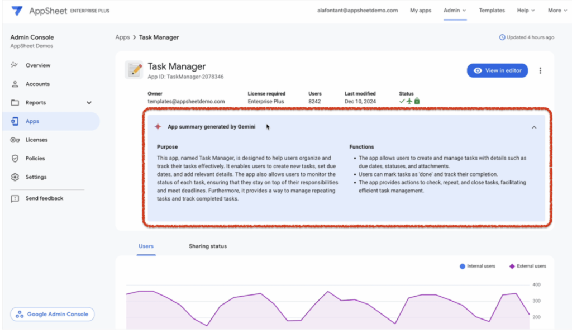Open the More dropdown in the top navigation

click(557, 10)
